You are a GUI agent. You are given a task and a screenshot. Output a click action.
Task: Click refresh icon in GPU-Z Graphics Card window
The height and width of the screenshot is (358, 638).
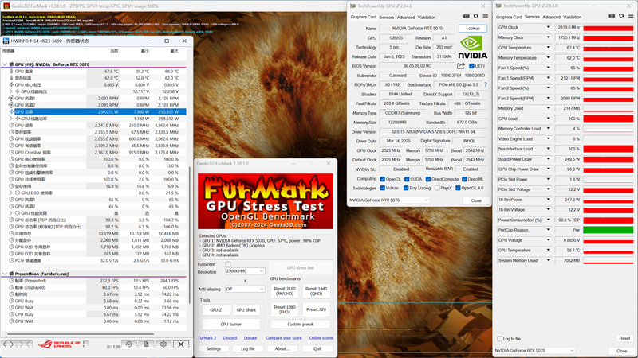[x=475, y=16]
